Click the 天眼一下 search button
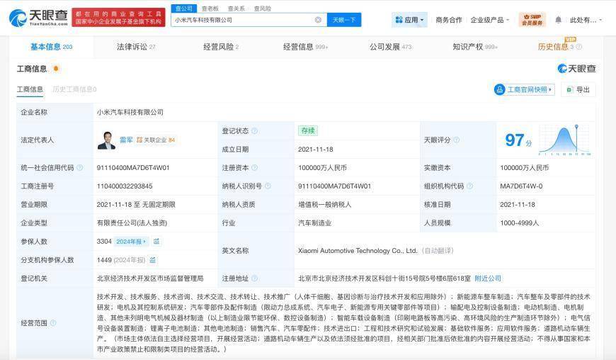616x360 pixels. [344, 20]
